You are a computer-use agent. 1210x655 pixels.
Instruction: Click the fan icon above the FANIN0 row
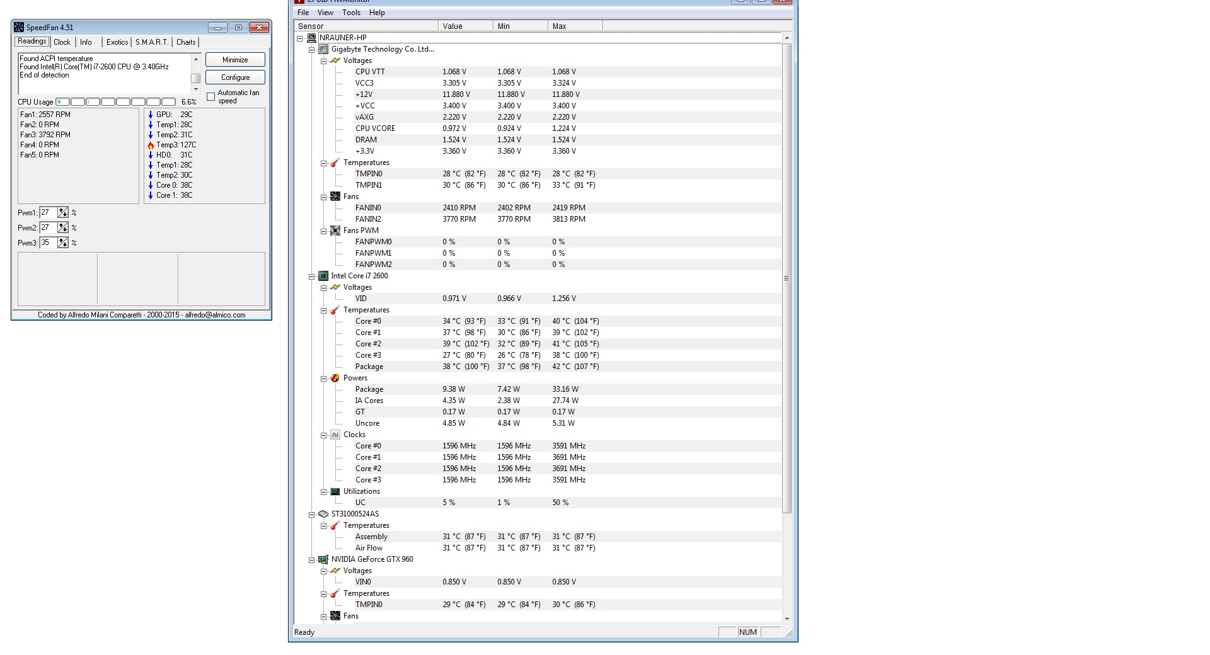(x=335, y=196)
